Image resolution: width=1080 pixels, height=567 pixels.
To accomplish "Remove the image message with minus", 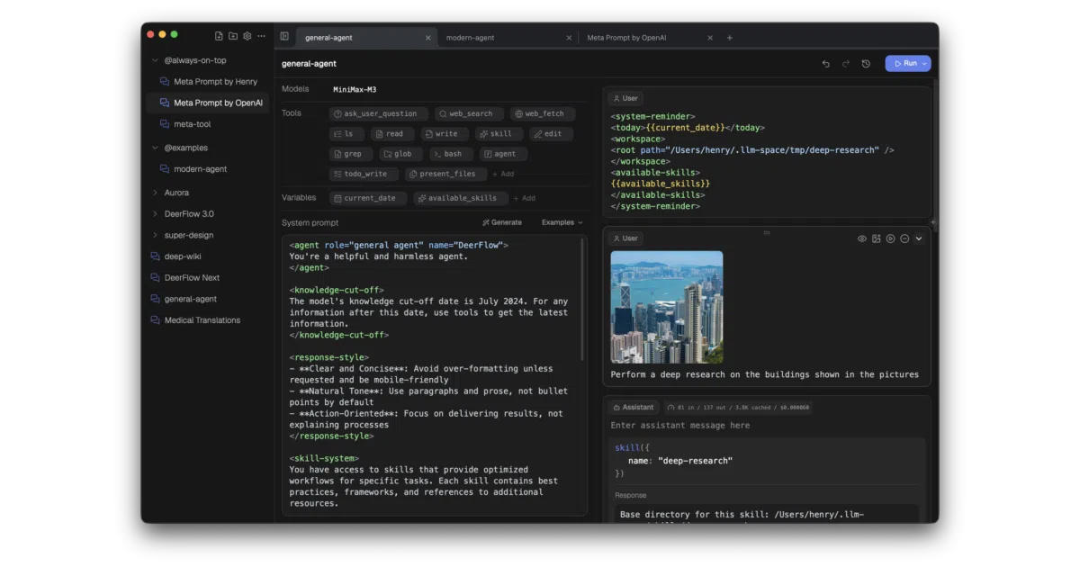I will tap(904, 238).
